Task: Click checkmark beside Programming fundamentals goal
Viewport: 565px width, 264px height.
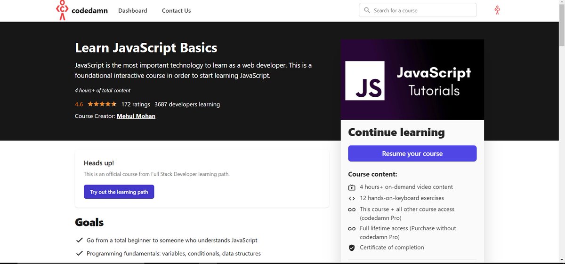Action: (x=80, y=253)
